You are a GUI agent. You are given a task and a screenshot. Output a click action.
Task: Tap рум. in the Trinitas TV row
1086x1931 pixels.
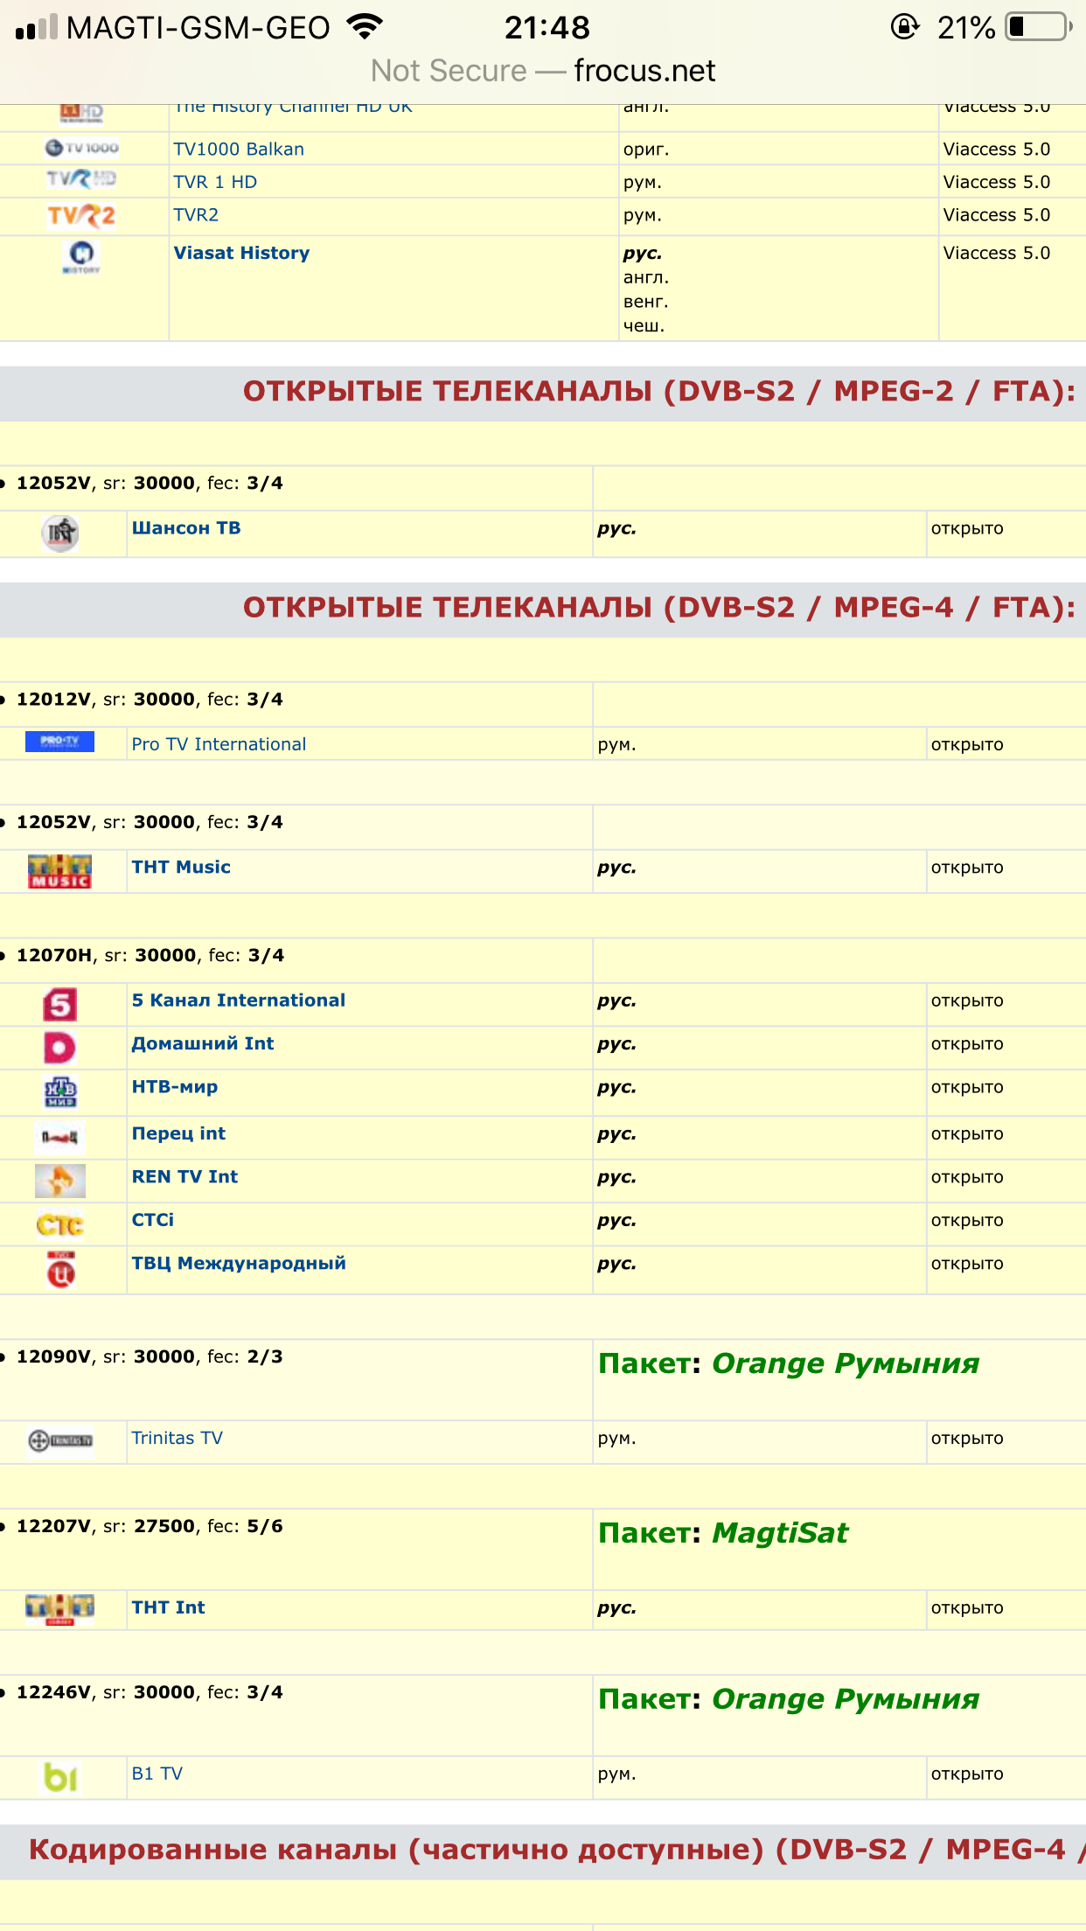pyautogui.click(x=616, y=1438)
